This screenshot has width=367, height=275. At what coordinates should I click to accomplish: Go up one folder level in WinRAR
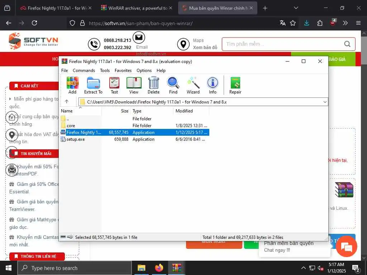(x=66, y=101)
